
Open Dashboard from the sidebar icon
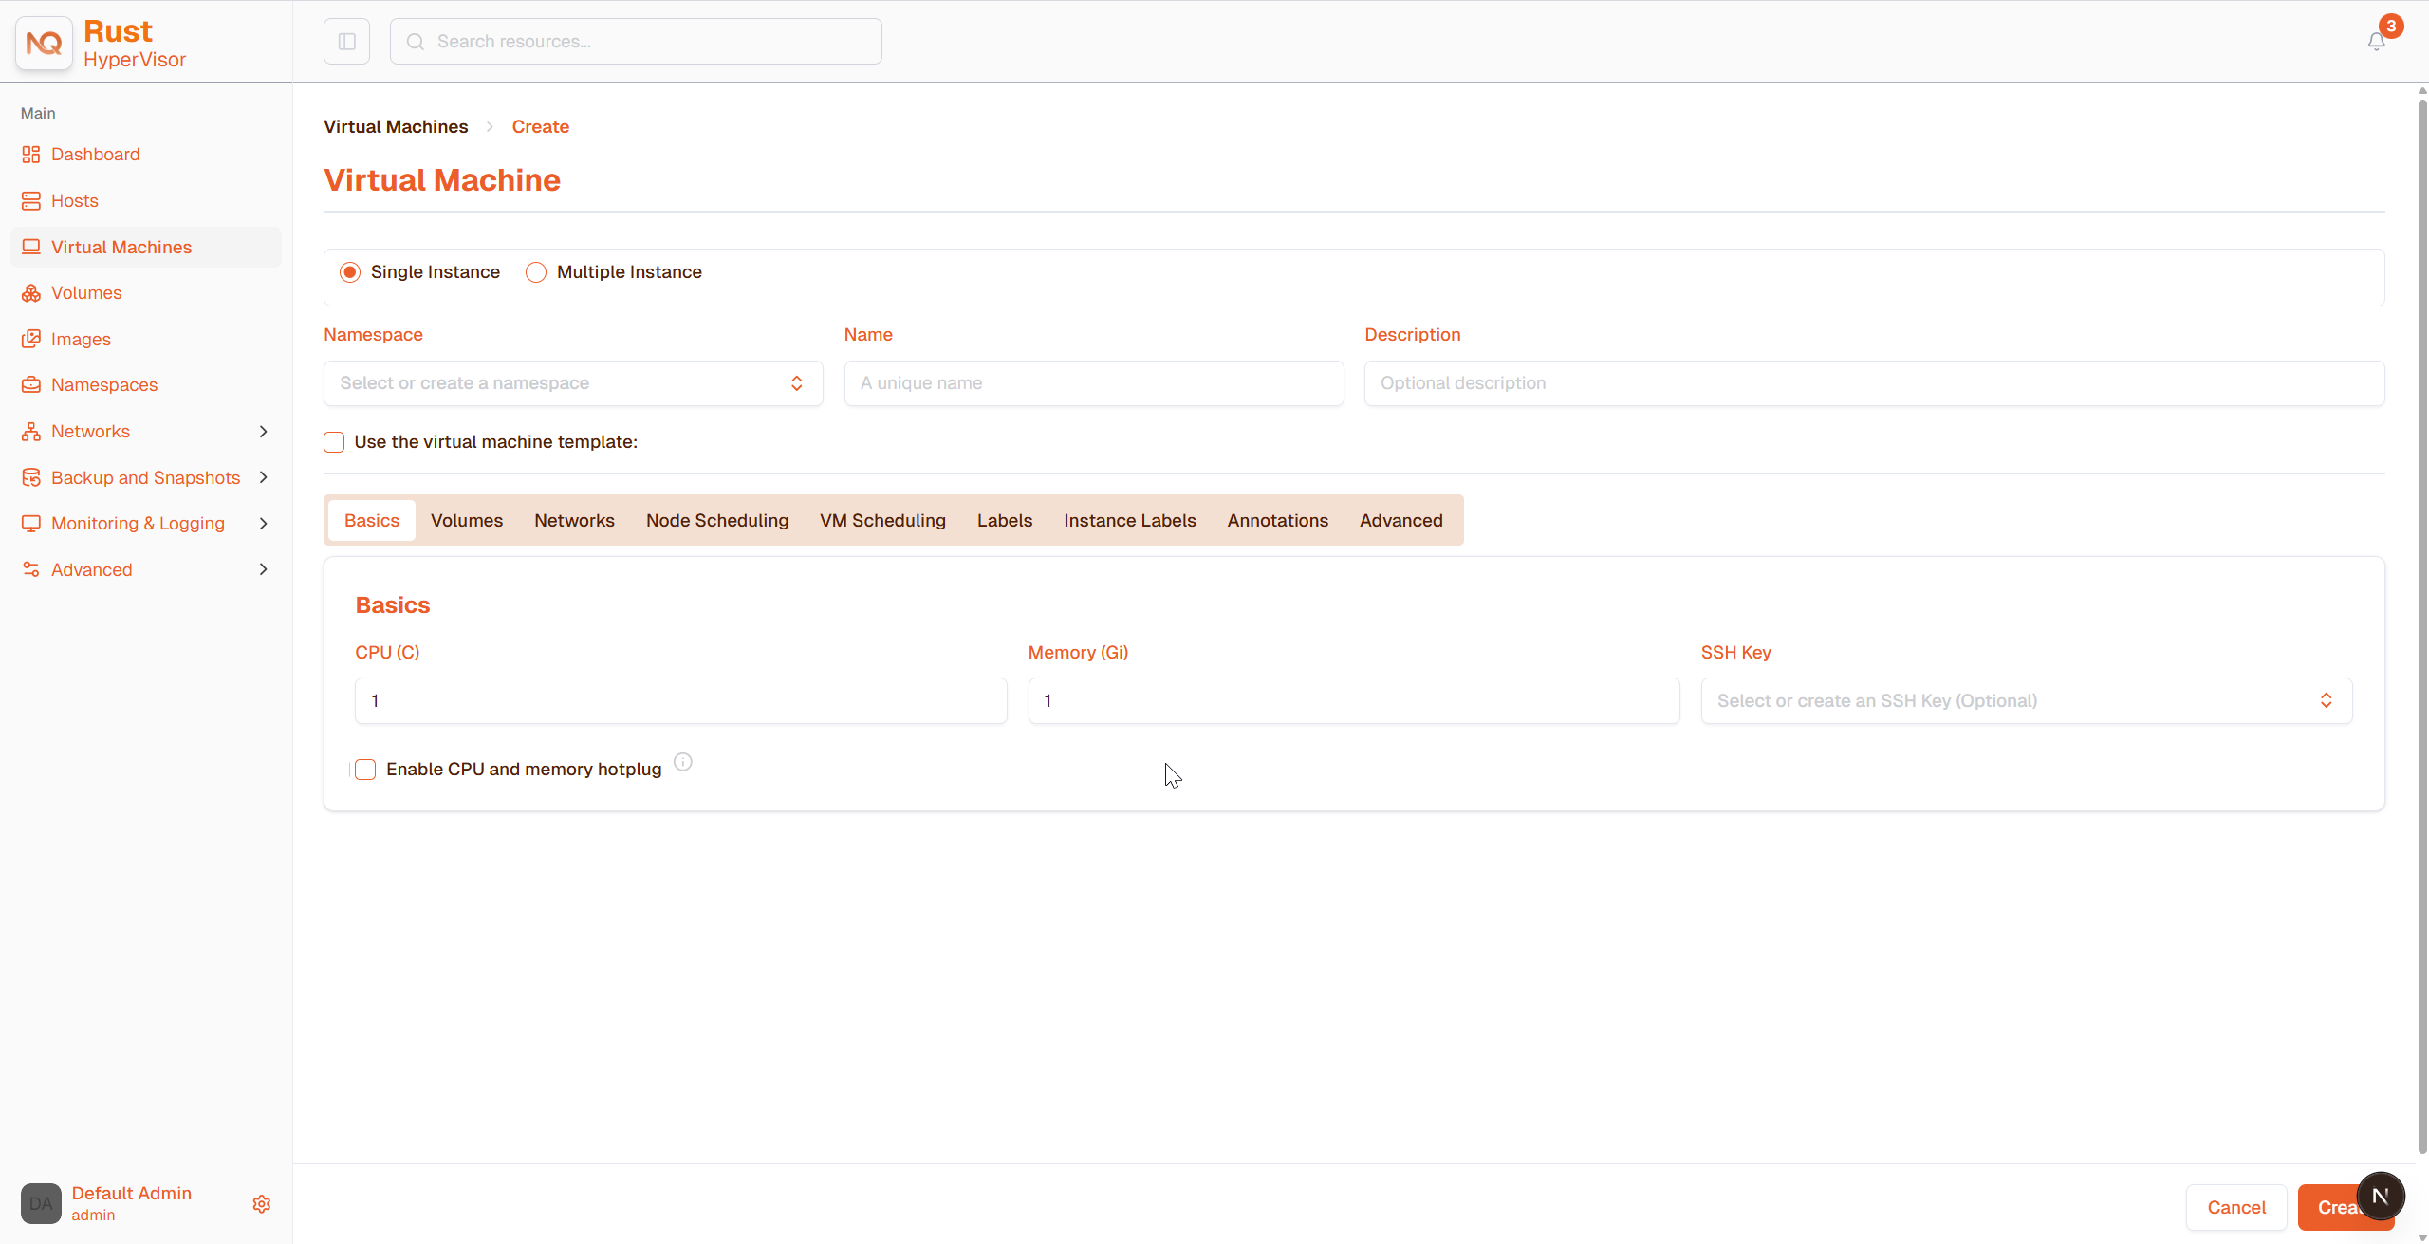pos(31,154)
